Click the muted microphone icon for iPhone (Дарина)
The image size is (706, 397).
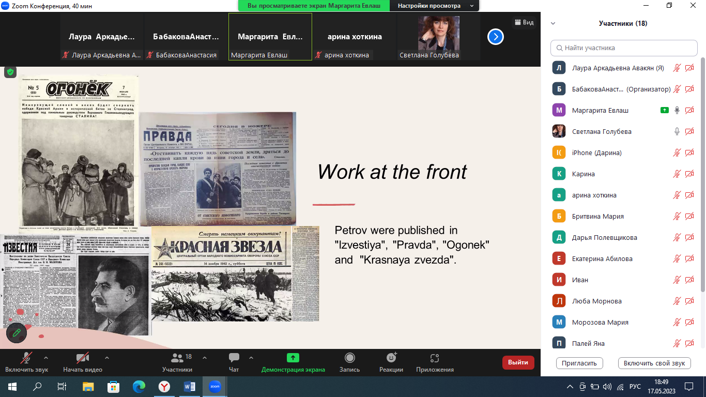677,152
